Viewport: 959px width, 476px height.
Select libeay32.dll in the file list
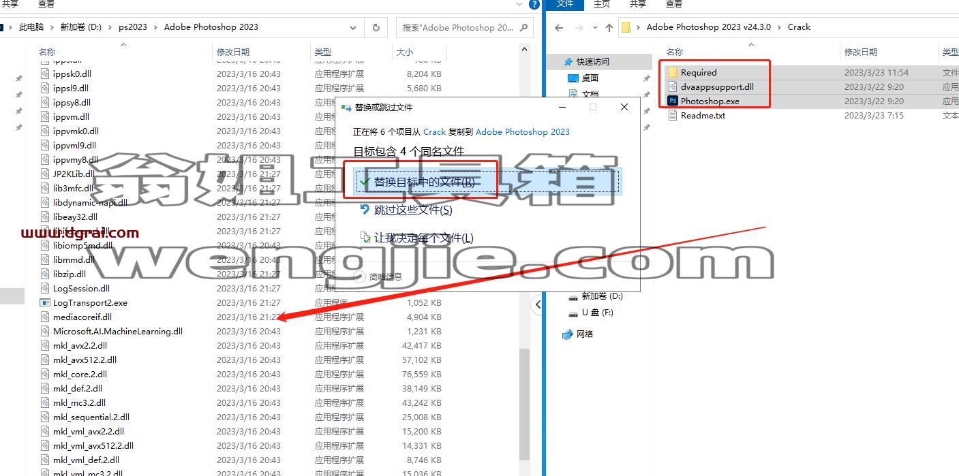[x=75, y=217]
